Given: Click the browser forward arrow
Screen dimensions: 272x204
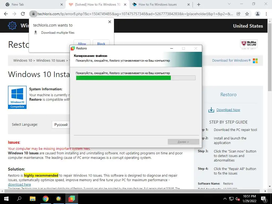Looking at the screenshot, I should pyautogui.click(x=14, y=14).
